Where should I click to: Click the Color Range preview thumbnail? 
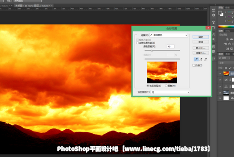point(162,72)
